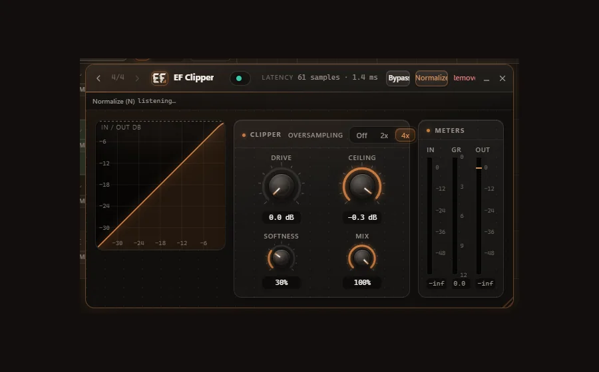This screenshot has width=599, height=372.
Task: Click the orange dot beside CLIPPER
Action: (244, 135)
